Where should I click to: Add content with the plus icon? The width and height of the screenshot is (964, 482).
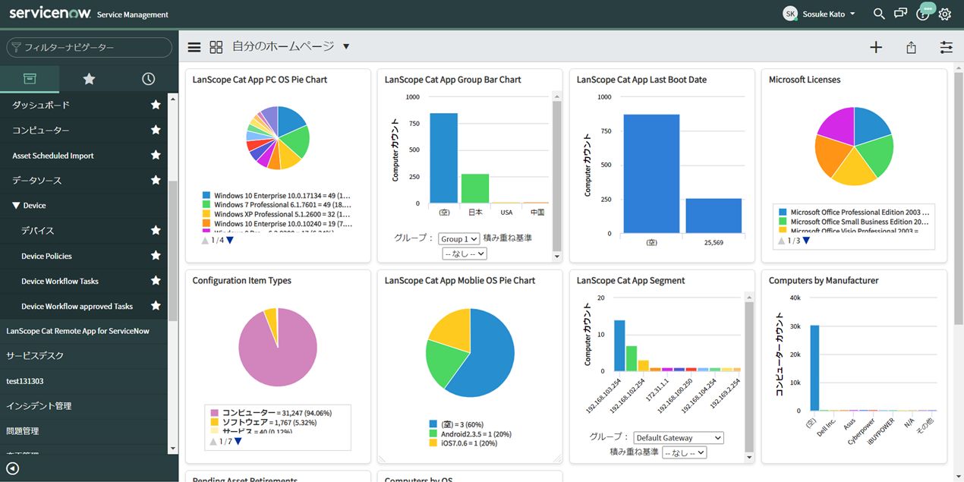[876, 47]
